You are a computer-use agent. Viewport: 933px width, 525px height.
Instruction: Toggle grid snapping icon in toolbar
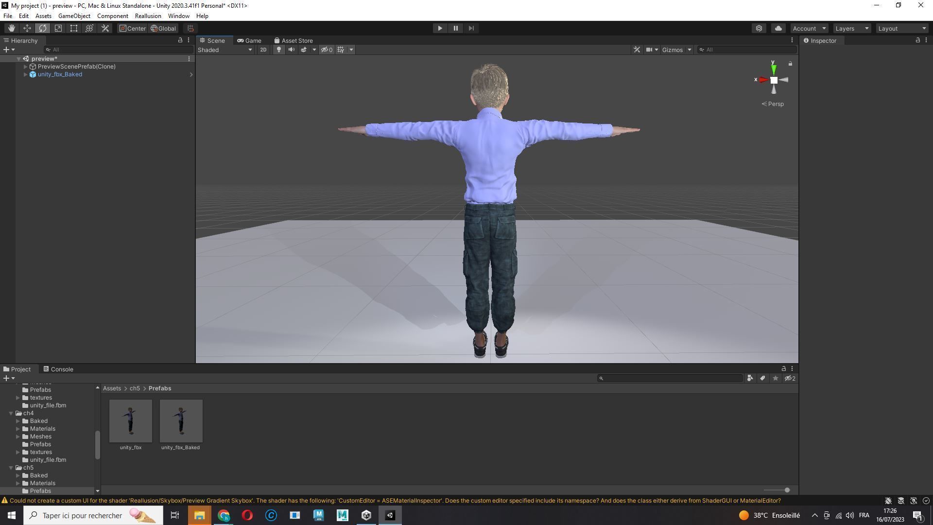pos(190,28)
